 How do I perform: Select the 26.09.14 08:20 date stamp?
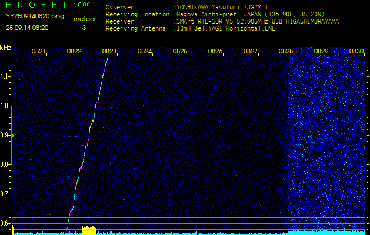pyautogui.click(x=27, y=28)
